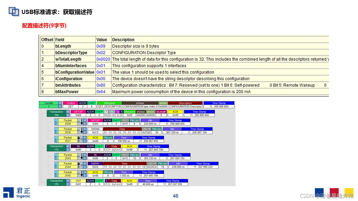Screen dimensions: 358x201
Task: Click the Control GET cell
Action: tap(70, 105)
